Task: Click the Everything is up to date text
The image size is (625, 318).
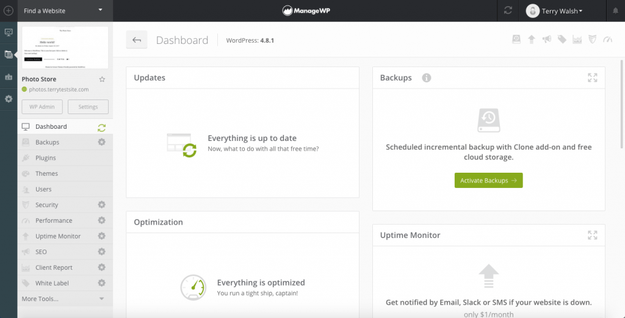Action: (252, 139)
